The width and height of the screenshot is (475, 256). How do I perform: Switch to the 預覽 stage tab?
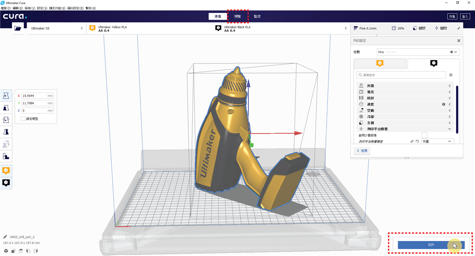click(x=237, y=16)
